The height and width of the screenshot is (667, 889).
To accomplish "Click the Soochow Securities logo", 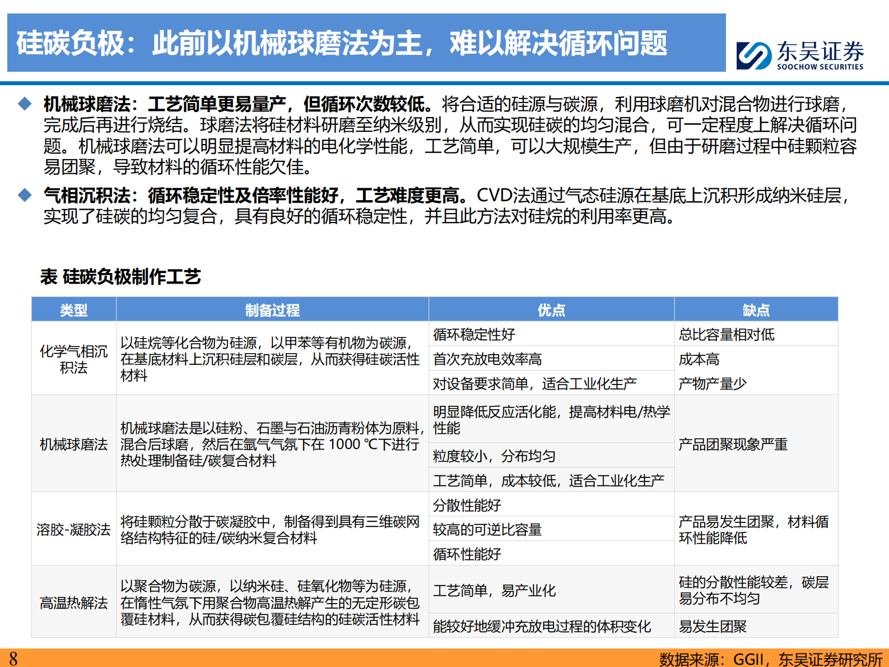I will click(800, 55).
